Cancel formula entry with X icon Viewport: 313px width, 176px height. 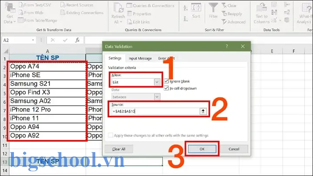[x=53, y=40]
